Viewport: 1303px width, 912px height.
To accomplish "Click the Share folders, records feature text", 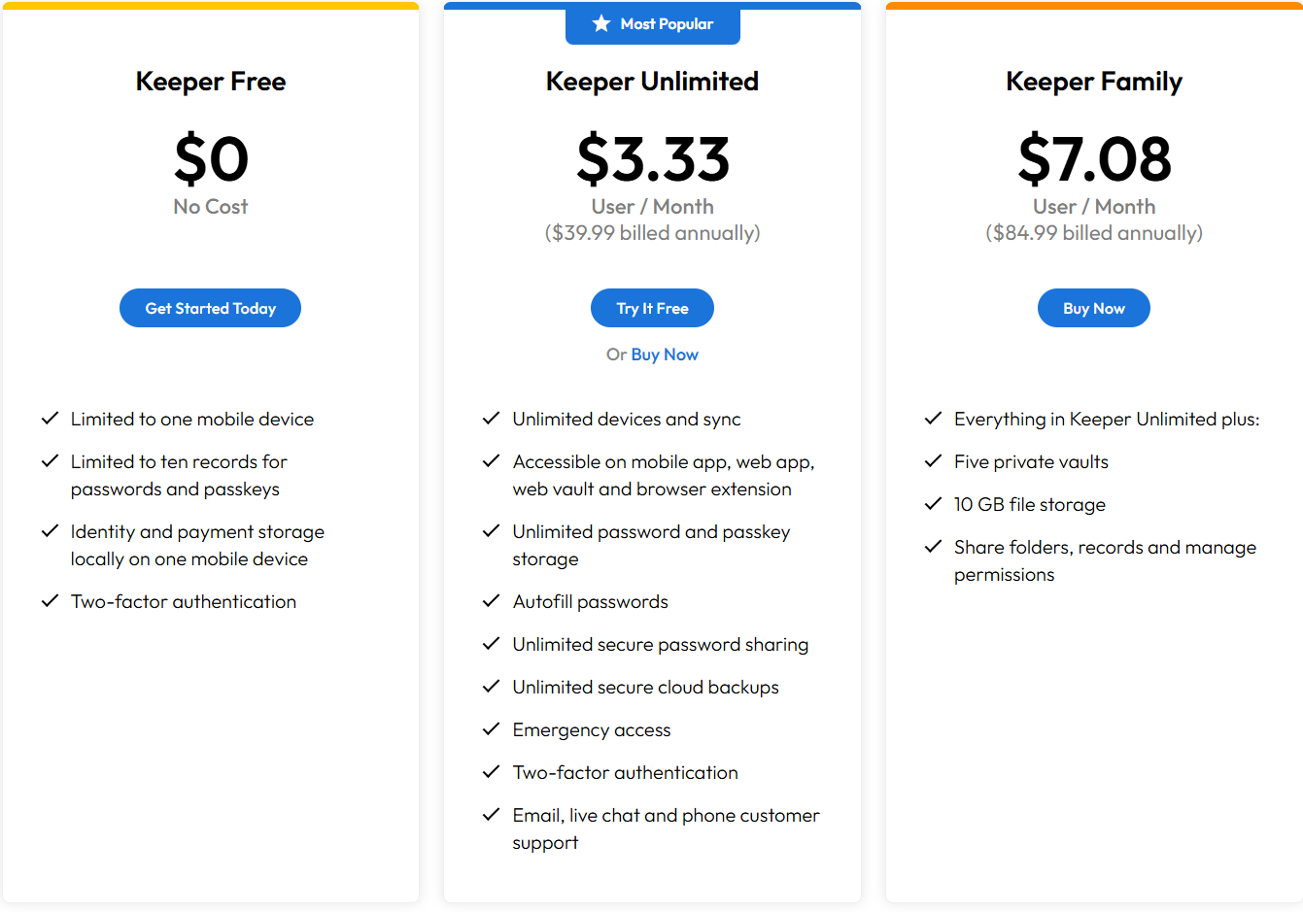I will coord(1105,560).
